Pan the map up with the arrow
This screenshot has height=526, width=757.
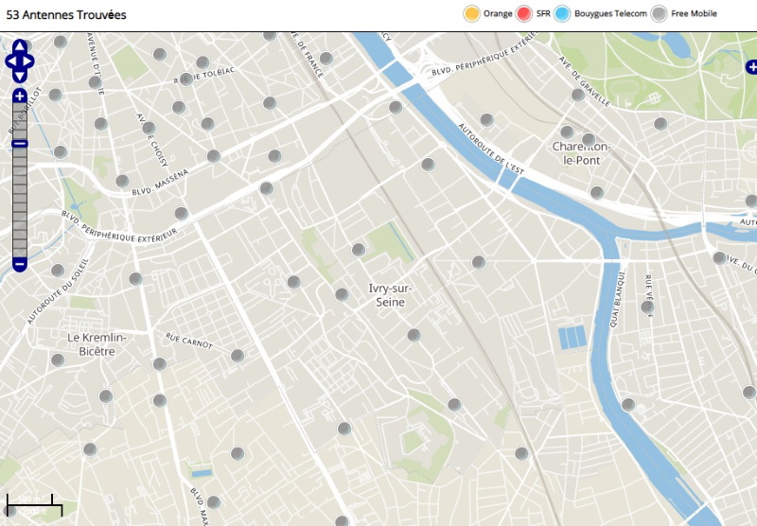click(x=20, y=46)
